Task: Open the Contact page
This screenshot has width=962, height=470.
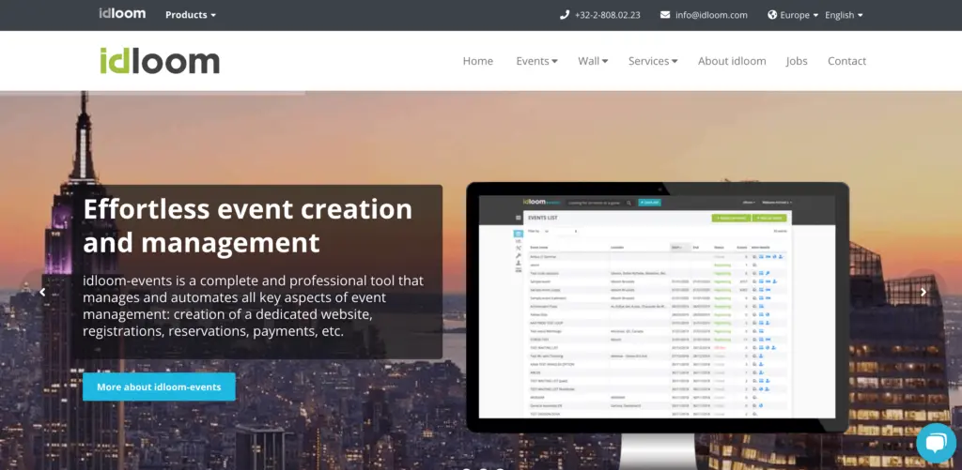Action: [846, 61]
